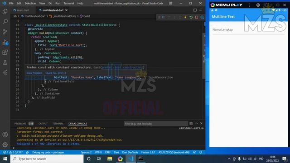Image resolution: width=290 pixels, height=163 pixels.
Task: Open the File menu
Action: pyautogui.click(x=11, y=3)
